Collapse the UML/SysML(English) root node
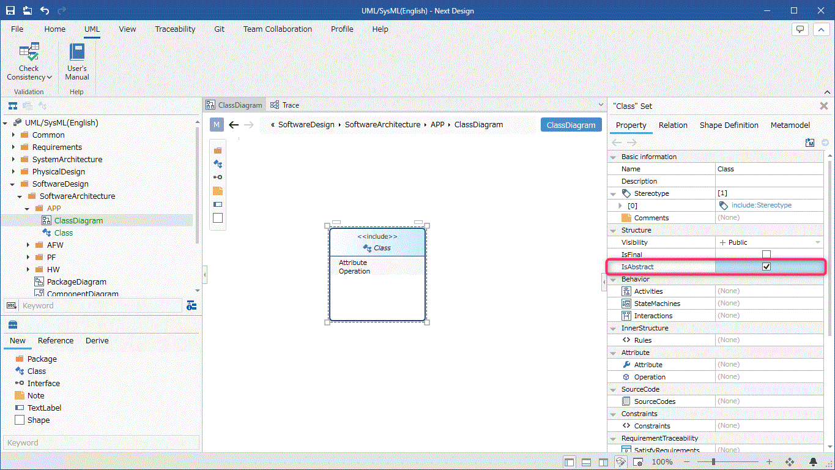 click(6, 122)
